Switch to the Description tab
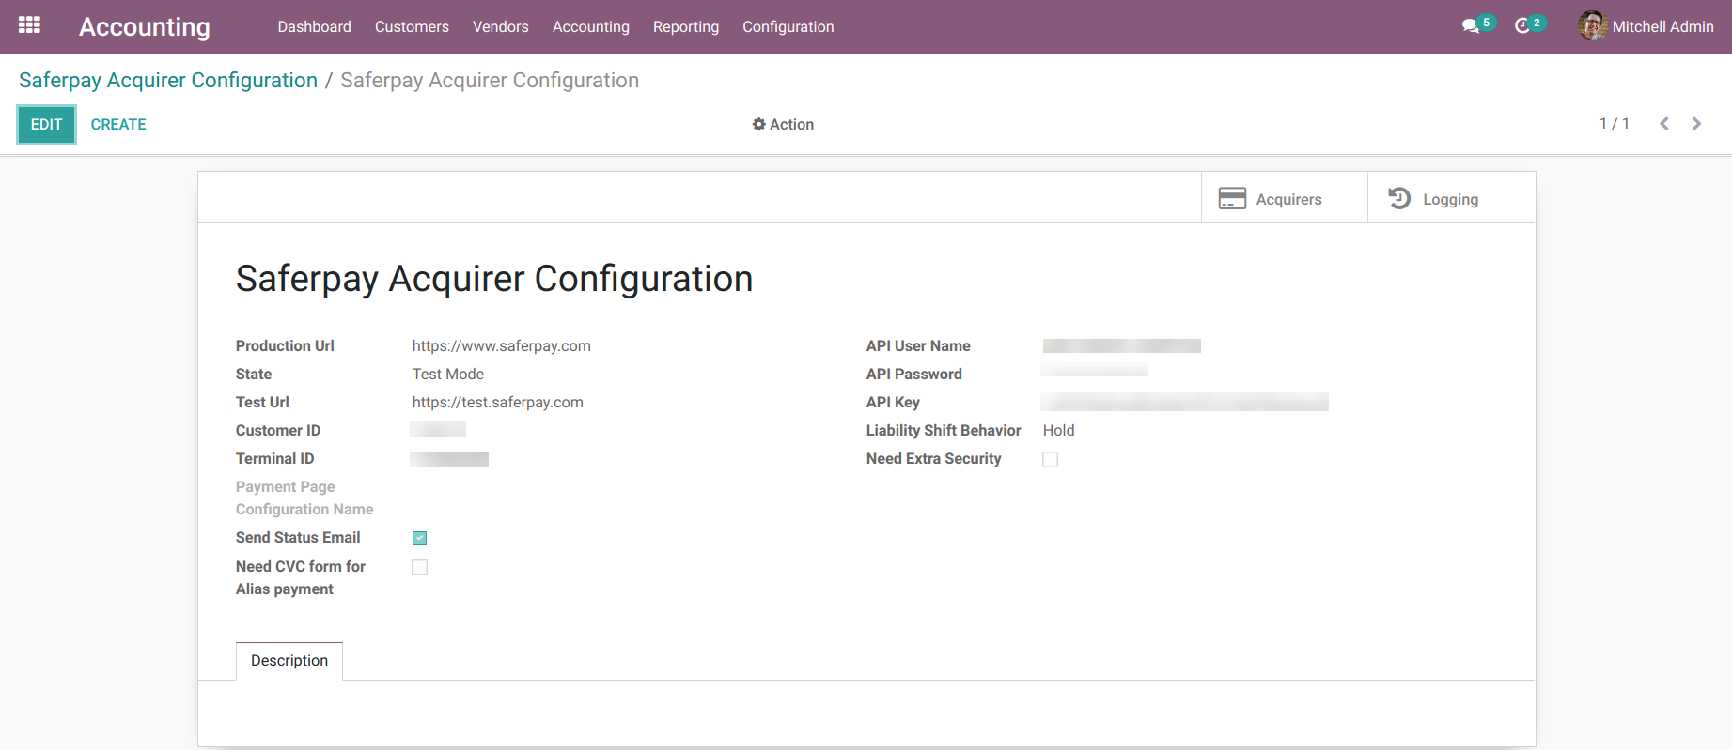Viewport: 1732px width, 750px height. (x=289, y=660)
